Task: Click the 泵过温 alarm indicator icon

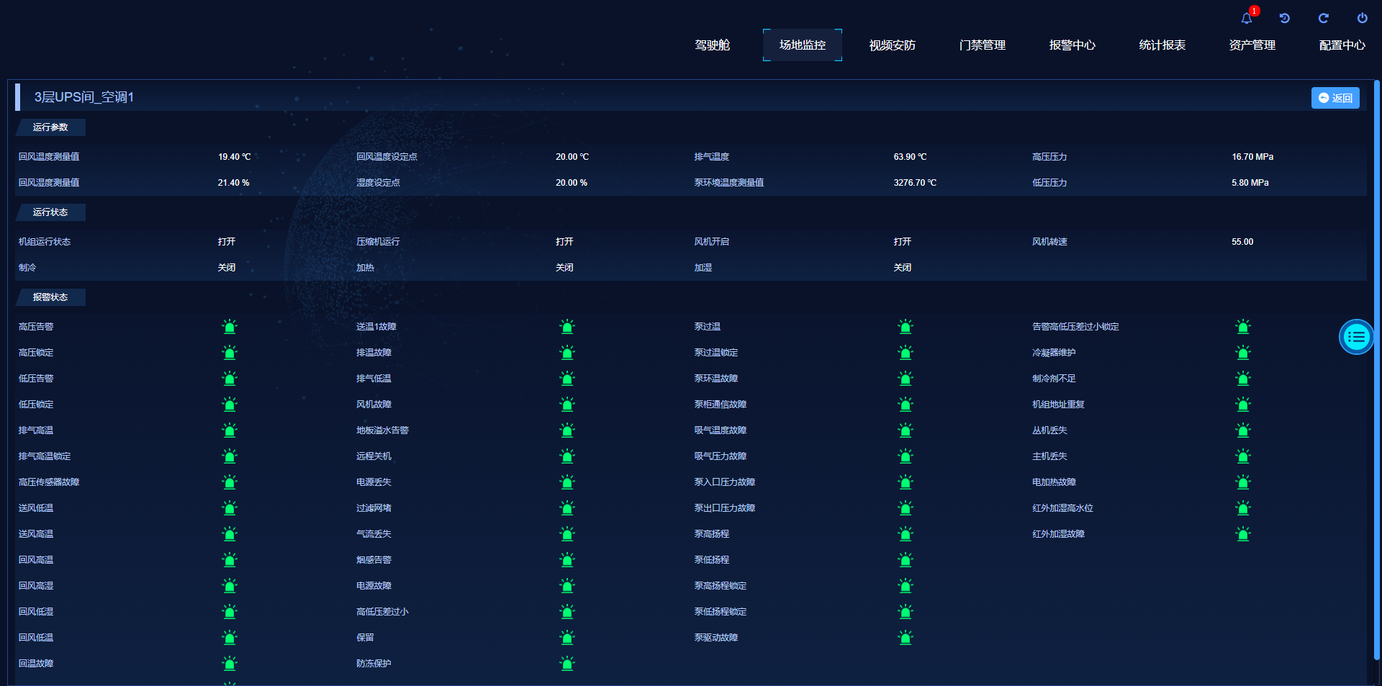Action: [905, 327]
